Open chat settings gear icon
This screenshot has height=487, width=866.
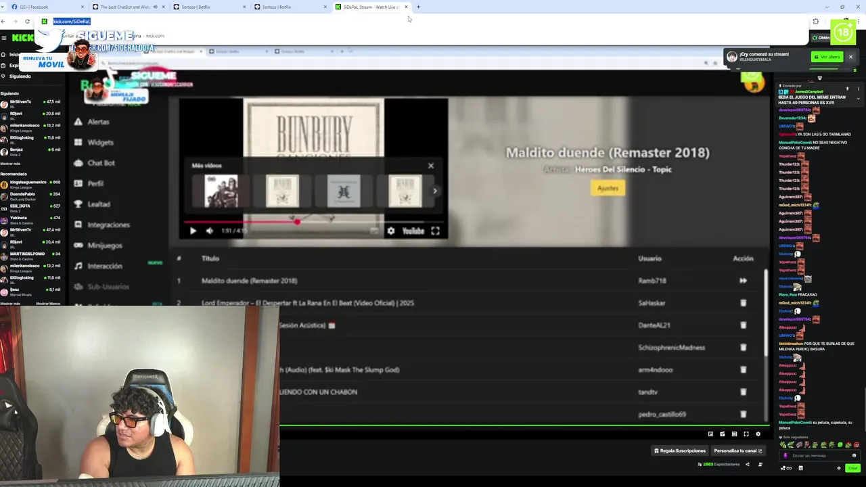tap(839, 468)
